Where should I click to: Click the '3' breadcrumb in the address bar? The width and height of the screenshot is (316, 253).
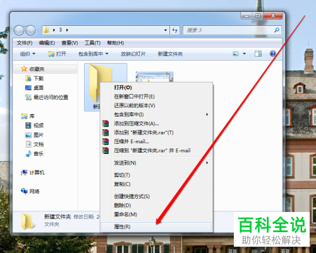point(61,30)
